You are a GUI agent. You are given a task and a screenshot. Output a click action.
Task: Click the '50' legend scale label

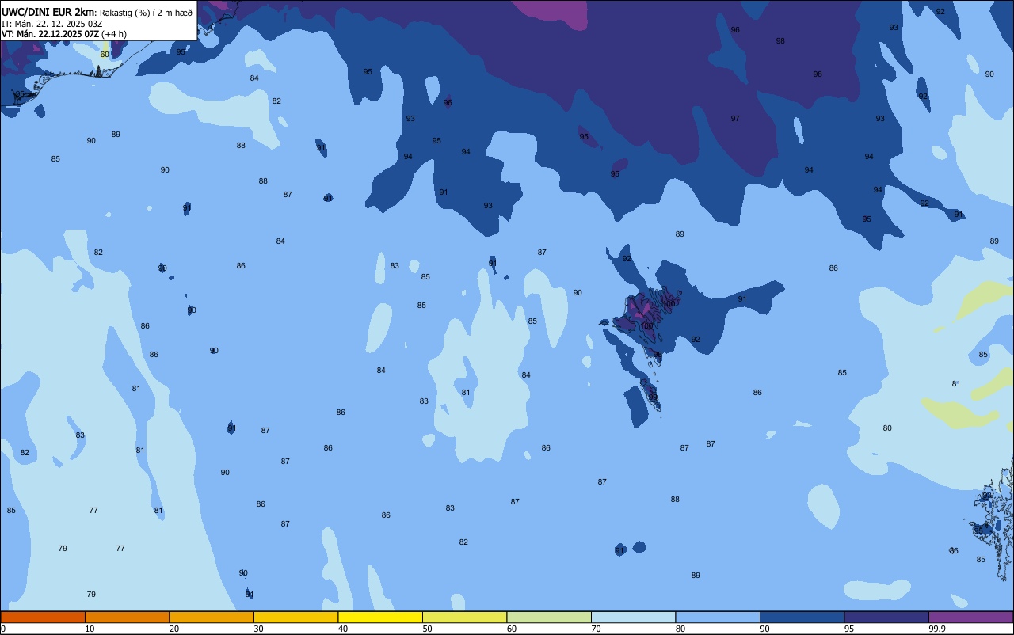tap(427, 629)
